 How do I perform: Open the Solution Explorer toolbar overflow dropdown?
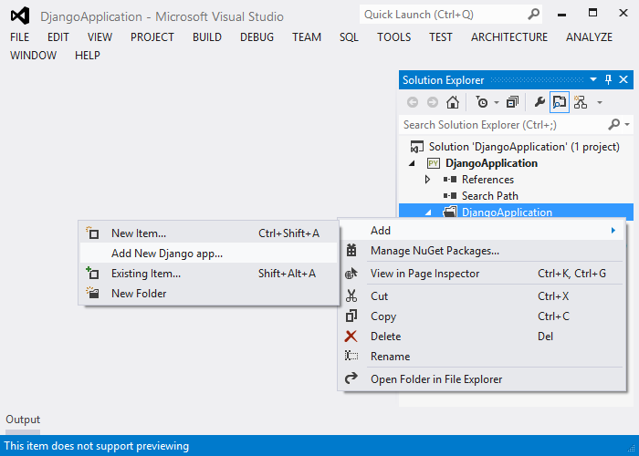click(x=600, y=102)
